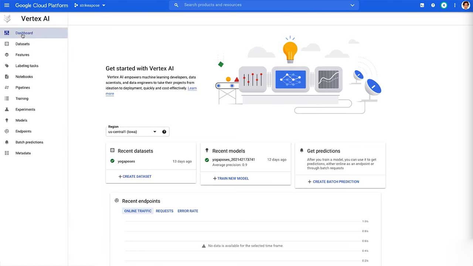Switch to the ERROR RATE tab
This screenshot has height=266, width=473.
[188, 211]
